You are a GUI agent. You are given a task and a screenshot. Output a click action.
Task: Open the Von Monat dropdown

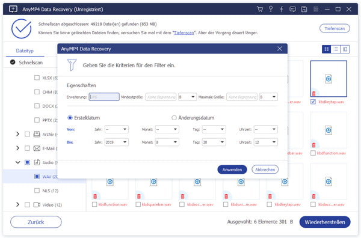click(x=167, y=129)
